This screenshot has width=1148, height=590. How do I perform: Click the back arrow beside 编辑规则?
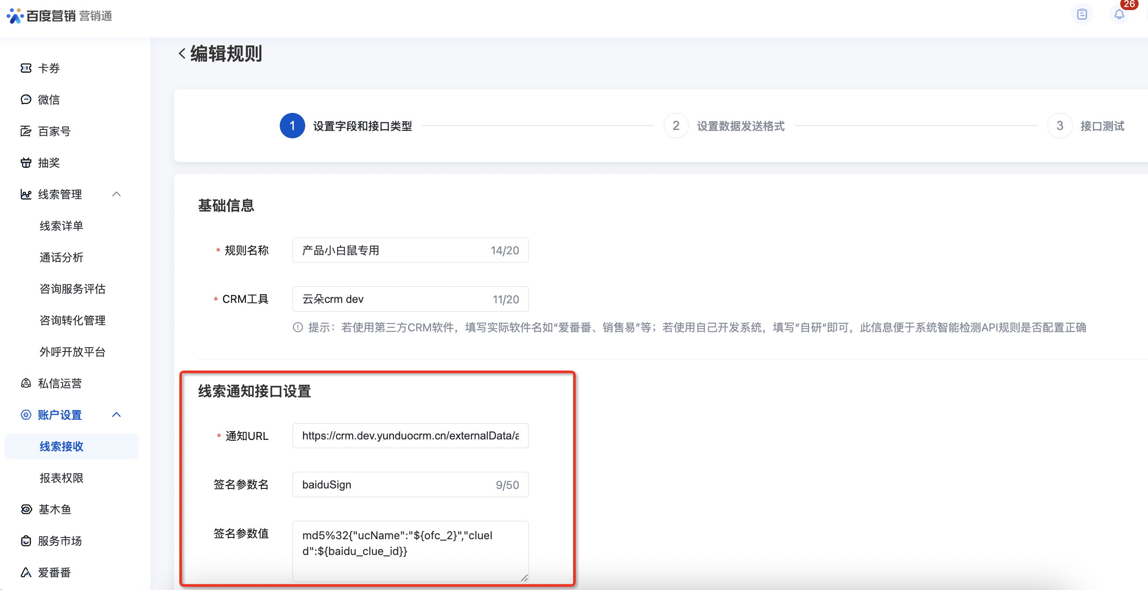[182, 53]
